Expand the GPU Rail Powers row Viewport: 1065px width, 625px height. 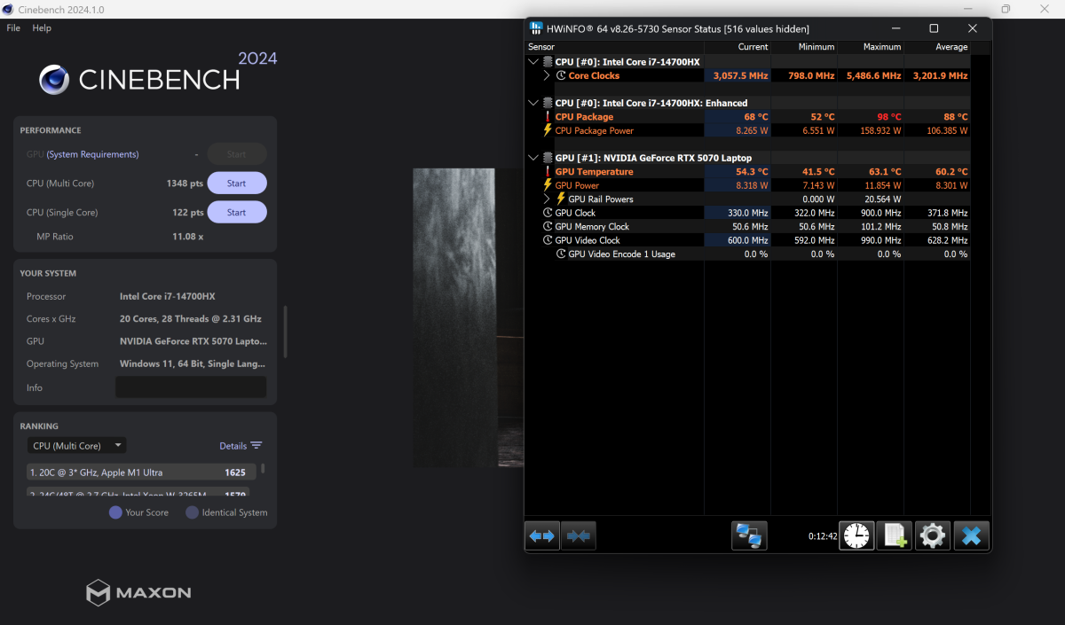pyautogui.click(x=548, y=199)
